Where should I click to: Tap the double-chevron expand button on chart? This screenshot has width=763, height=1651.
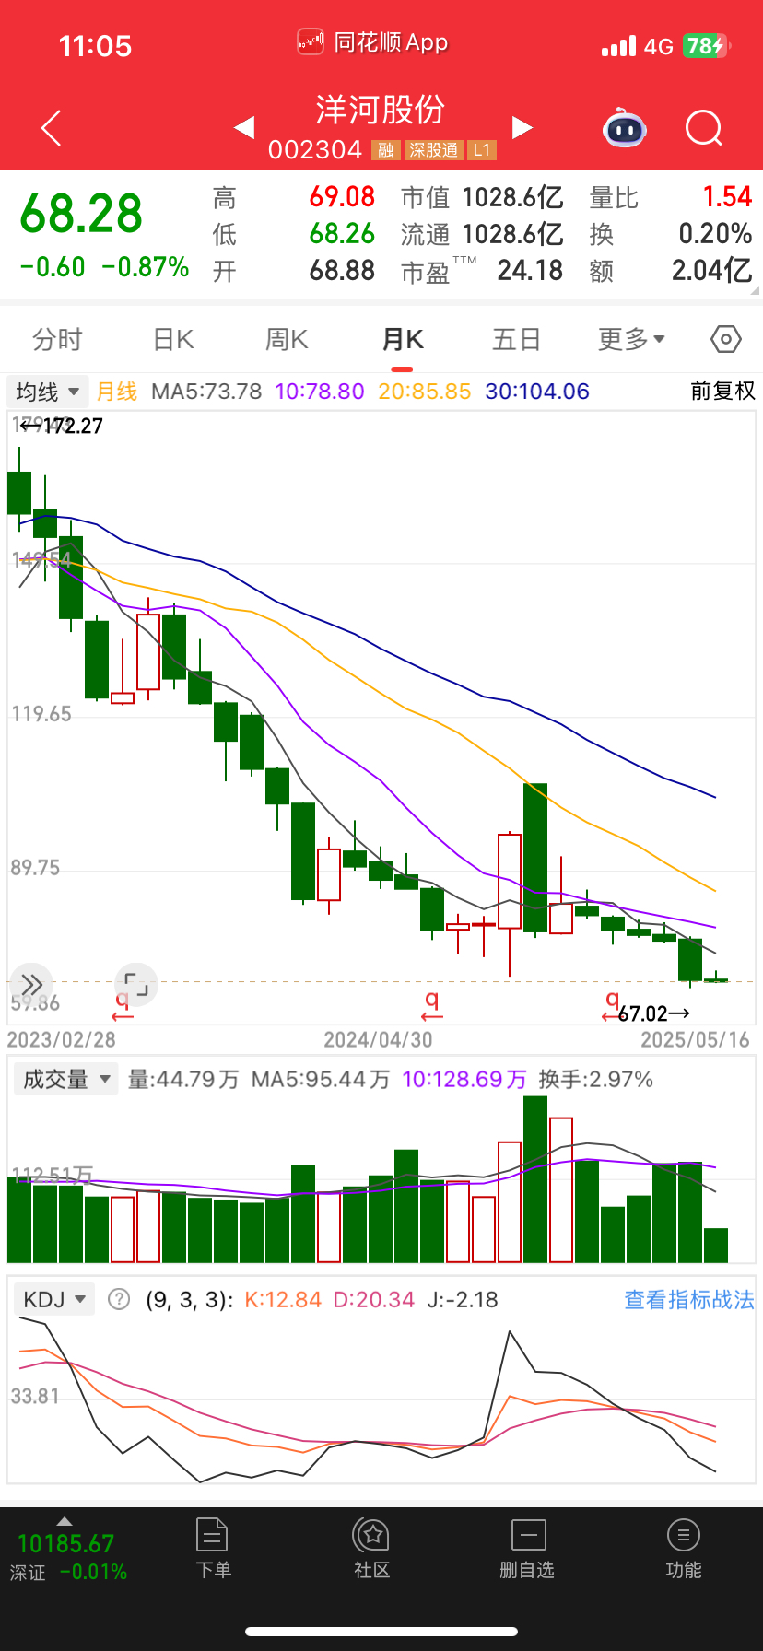pyautogui.click(x=31, y=984)
